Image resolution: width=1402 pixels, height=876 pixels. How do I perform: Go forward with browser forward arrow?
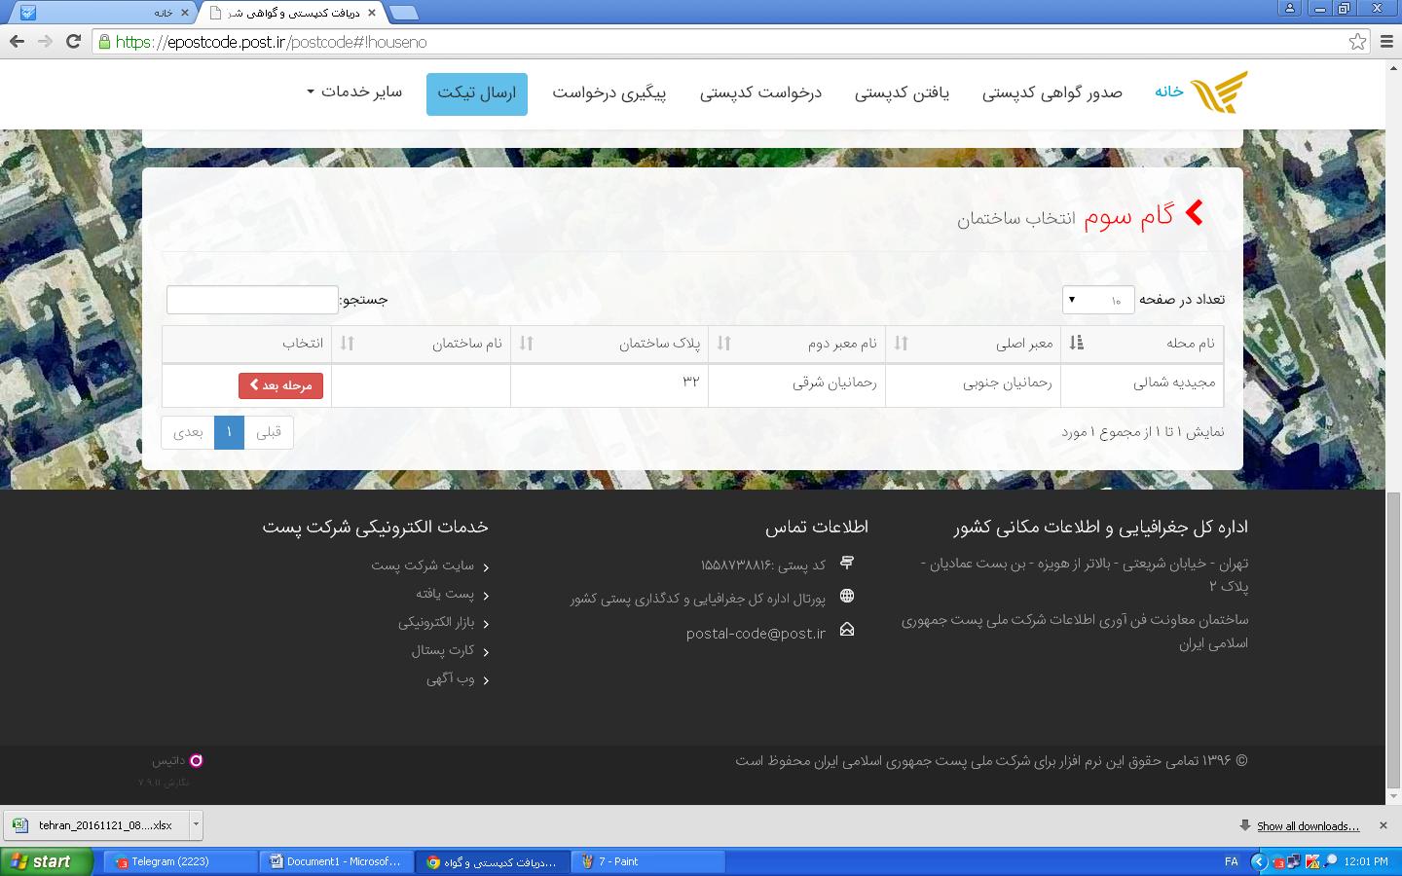(45, 41)
